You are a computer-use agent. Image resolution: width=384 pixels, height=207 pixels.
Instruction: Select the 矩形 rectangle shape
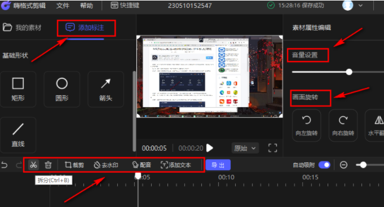[18, 89]
